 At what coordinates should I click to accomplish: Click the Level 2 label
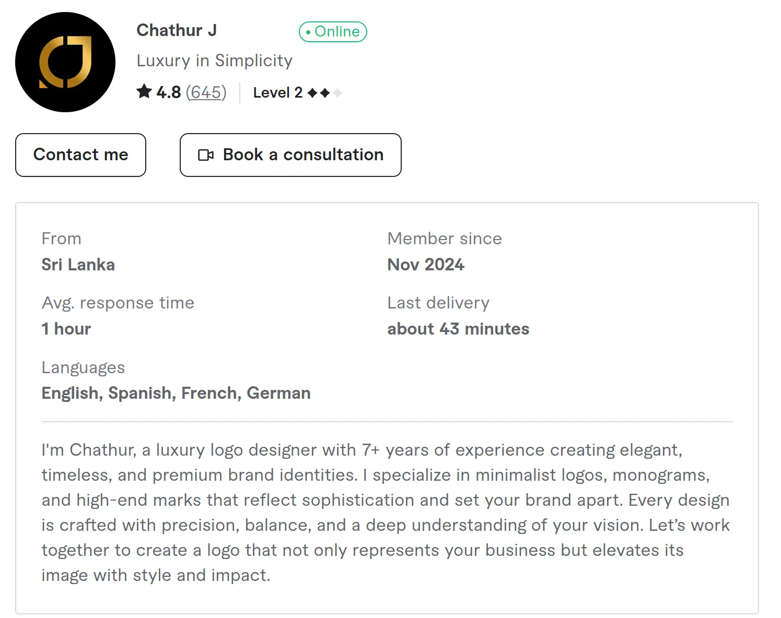click(x=277, y=93)
